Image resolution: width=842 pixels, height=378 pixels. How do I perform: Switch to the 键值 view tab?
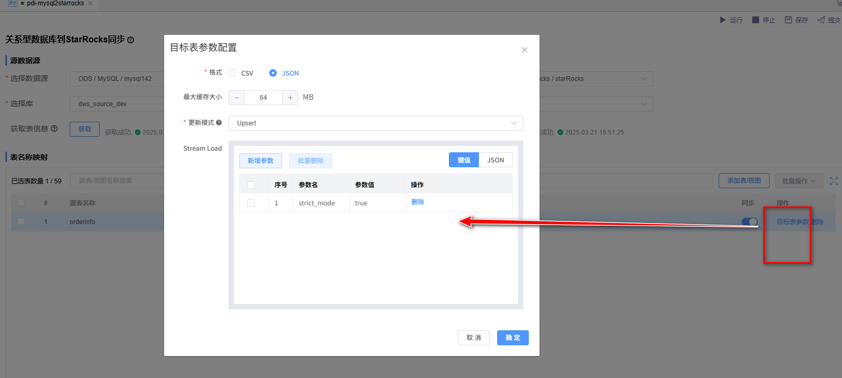464,160
